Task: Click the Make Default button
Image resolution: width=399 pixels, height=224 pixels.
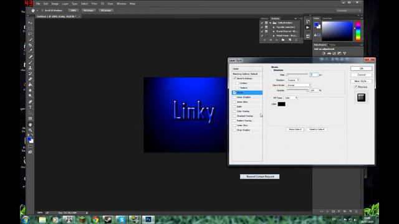Action: [295, 129]
